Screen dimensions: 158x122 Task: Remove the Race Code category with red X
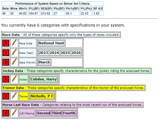(6, 43)
